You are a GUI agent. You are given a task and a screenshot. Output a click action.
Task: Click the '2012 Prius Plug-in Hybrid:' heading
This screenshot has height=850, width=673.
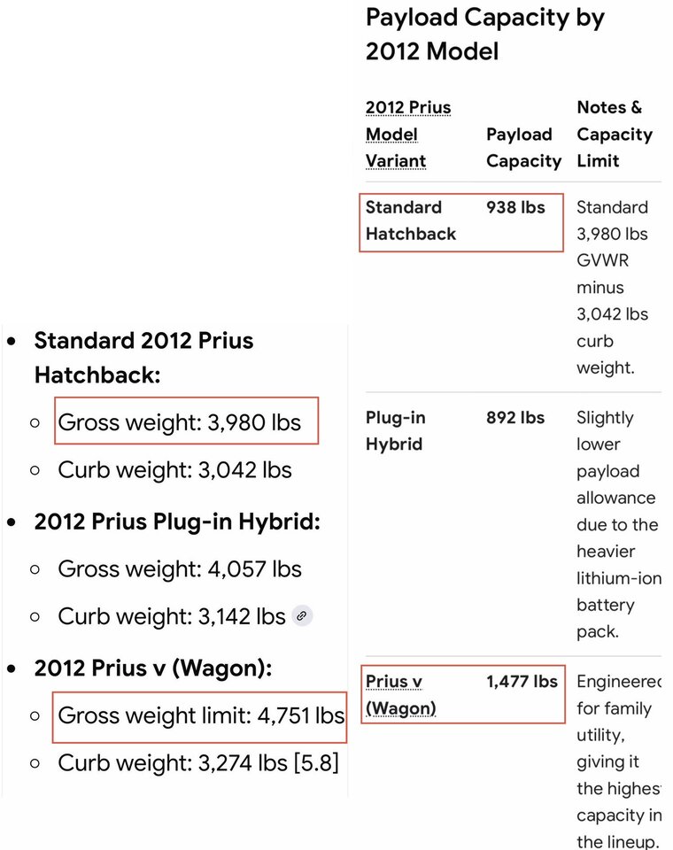[177, 522]
